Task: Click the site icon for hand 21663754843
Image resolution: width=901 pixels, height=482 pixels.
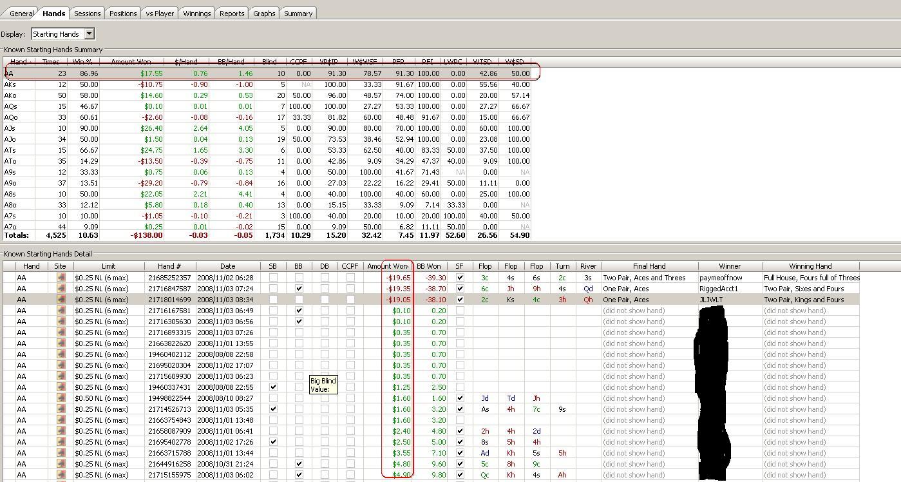Action: click(61, 420)
